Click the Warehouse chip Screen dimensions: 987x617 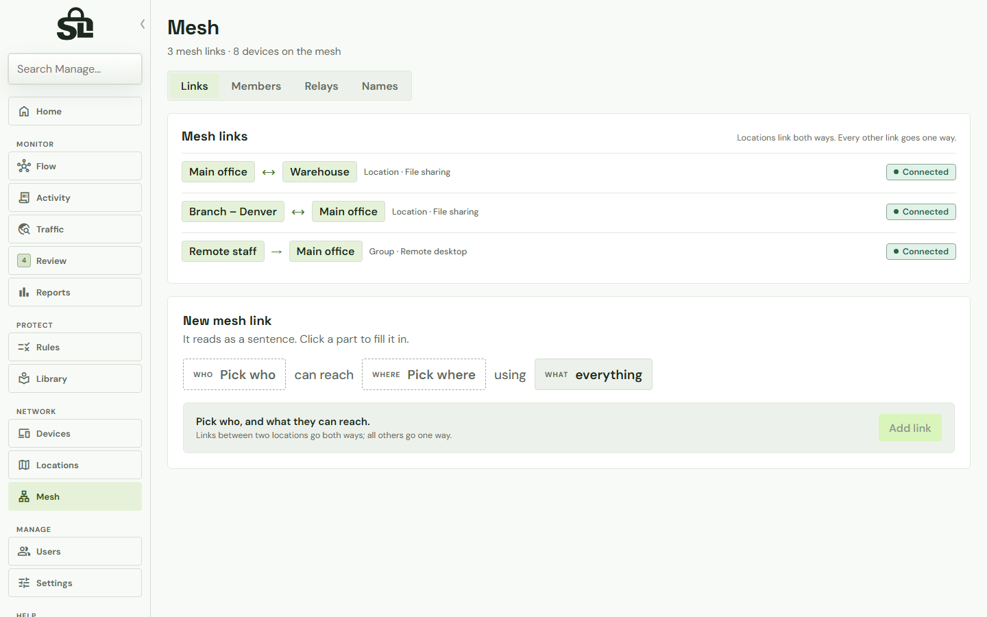[x=319, y=172]
